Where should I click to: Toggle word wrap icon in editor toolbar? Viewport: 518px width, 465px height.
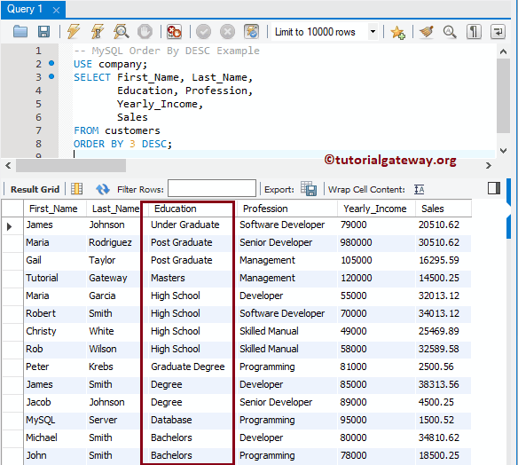[498, 32]
